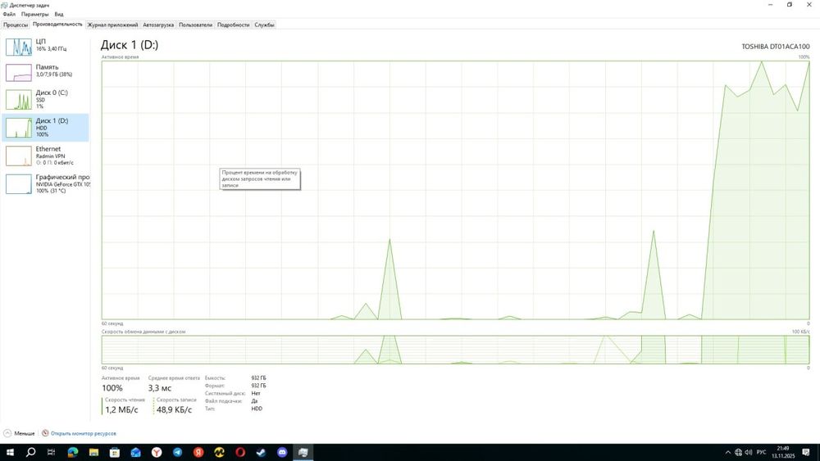The width and height of the screenshot is (820, 461).
Task: Open Task View in taskbar
Action: [x=51, y=452]
